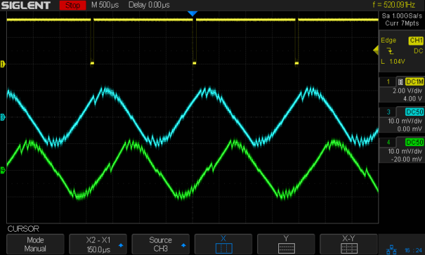
Task: Click the -20.00 mV offset value
Action: [406, 159]
